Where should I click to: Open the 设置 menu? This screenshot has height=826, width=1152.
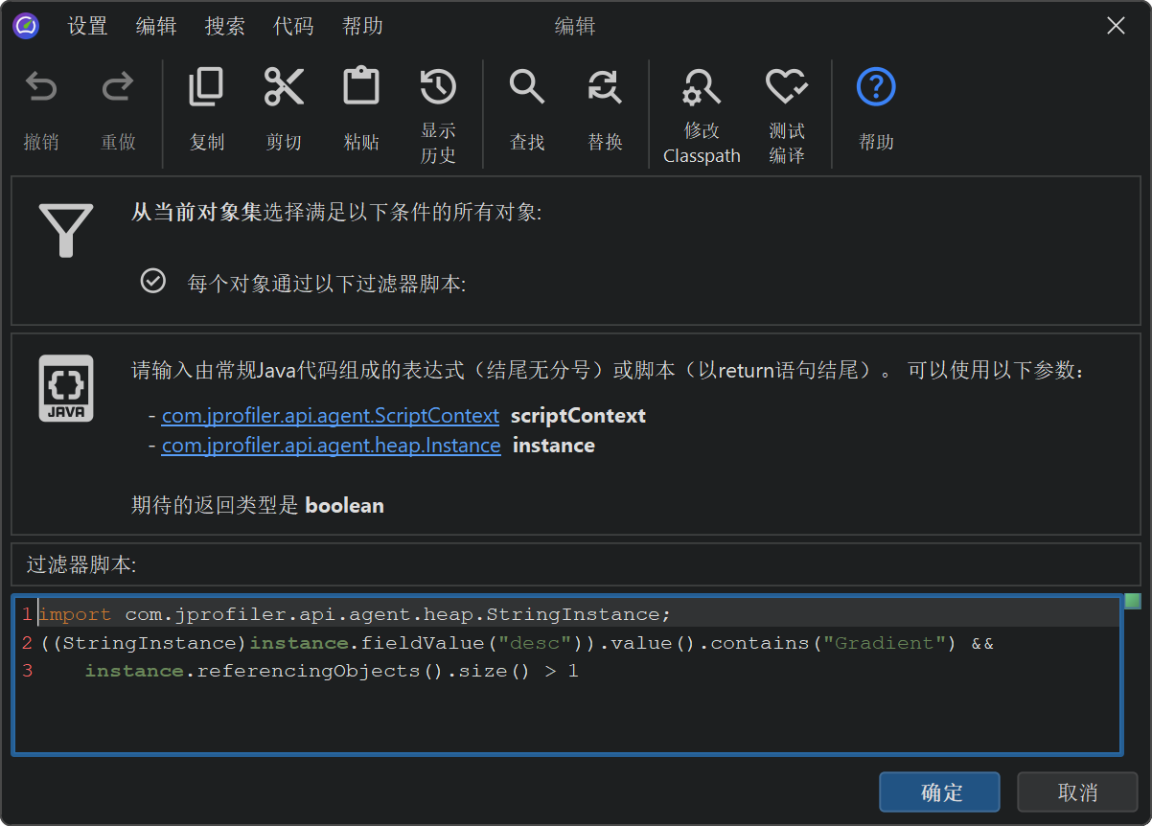coord(87,27)
